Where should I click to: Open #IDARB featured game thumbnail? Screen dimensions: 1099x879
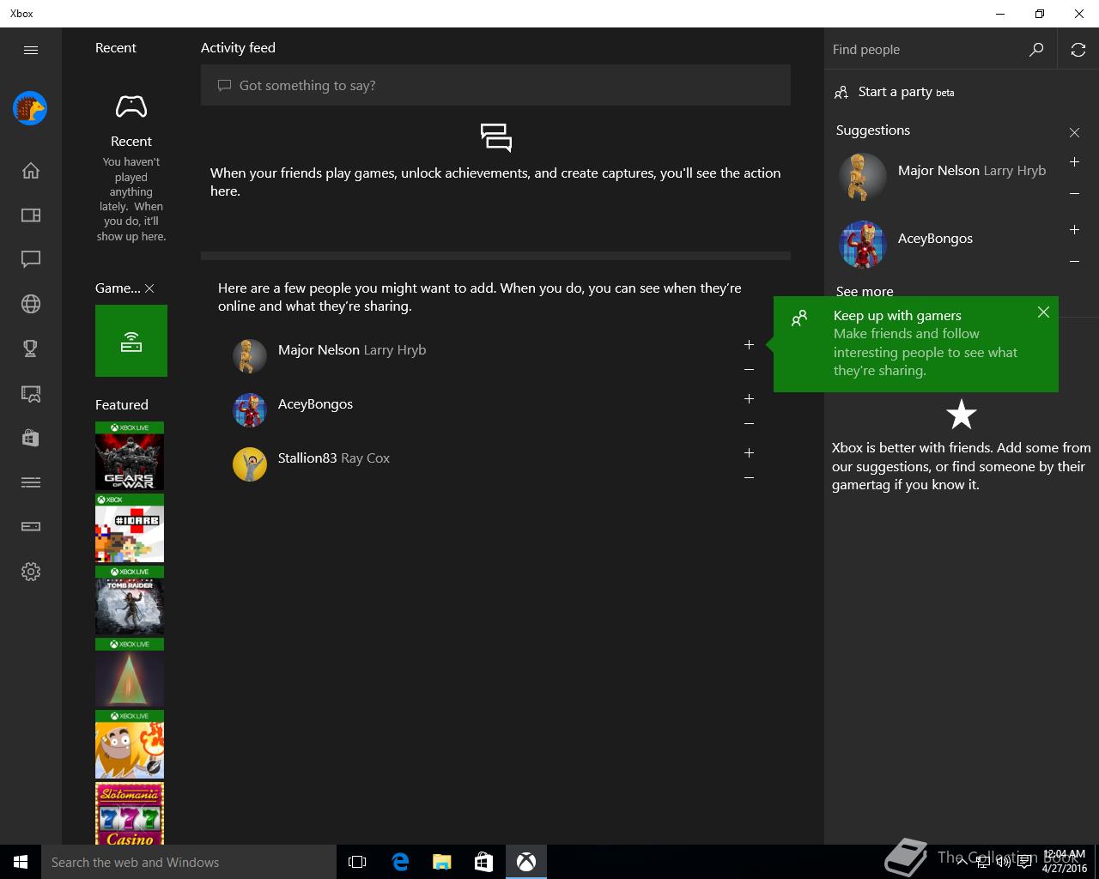tap(130, 528)
